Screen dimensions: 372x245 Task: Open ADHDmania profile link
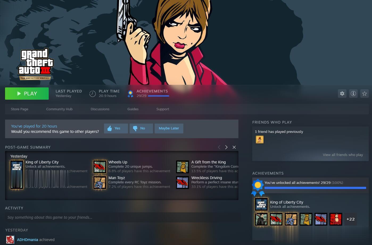click(x=27, y=240)
